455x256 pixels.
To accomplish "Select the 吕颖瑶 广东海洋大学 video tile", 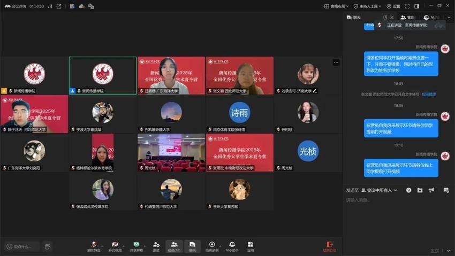I will point(171,75).
